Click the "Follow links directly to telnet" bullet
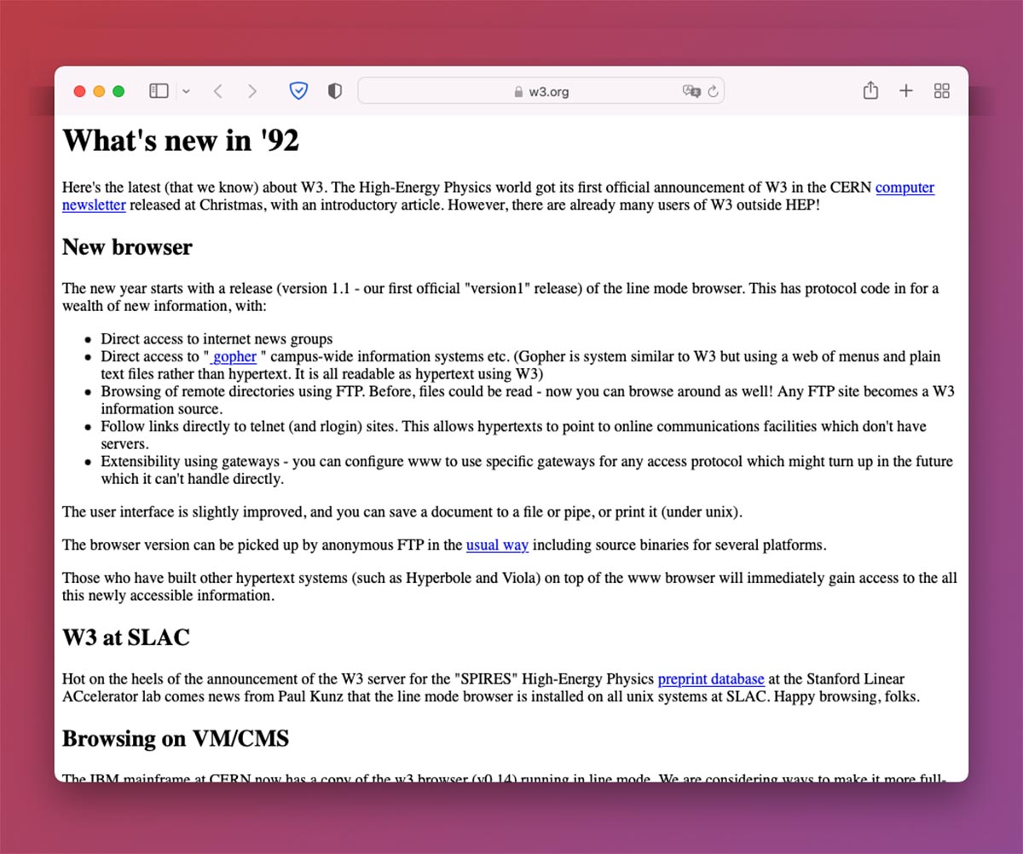Viewport: 1023px width, 854px height. click(514, 435)
